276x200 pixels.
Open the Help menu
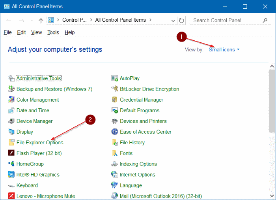tap(69, 32)
